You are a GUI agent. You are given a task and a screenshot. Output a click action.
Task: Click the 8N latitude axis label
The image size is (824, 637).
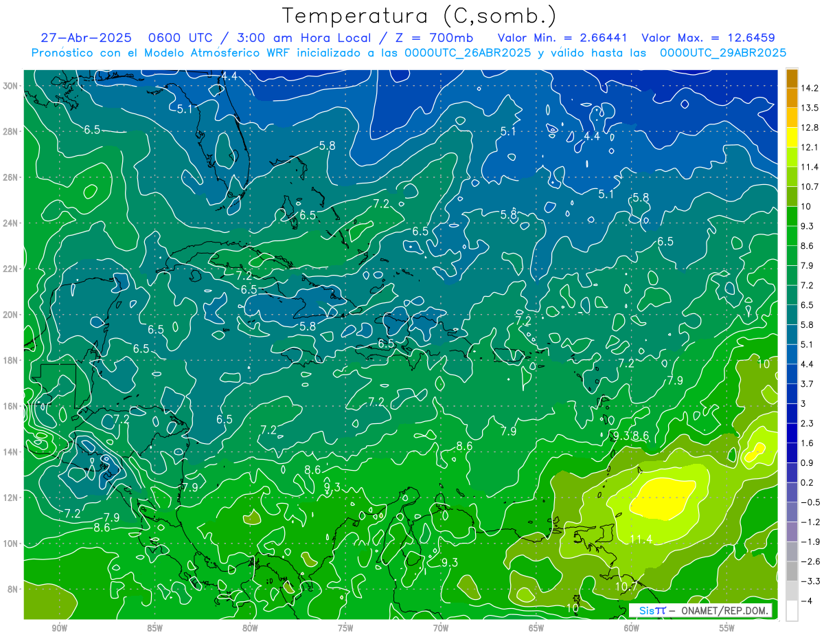tap(14, 589)
